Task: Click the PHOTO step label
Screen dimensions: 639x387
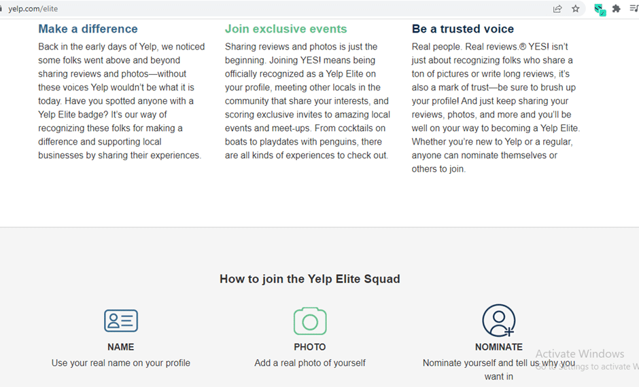Action: (x=310, y=347)
